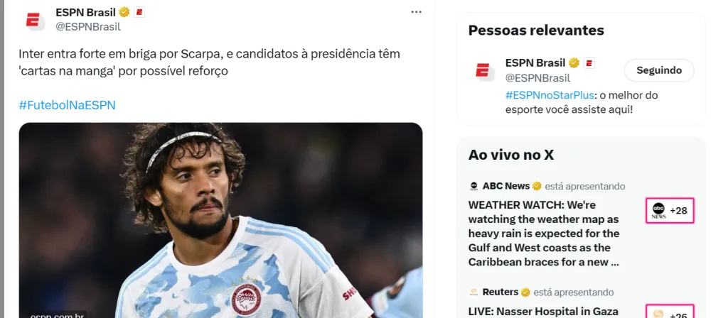Open the #FutebolNaESPN hashtag
Screen dimensions: 728x318
point(67,105)
